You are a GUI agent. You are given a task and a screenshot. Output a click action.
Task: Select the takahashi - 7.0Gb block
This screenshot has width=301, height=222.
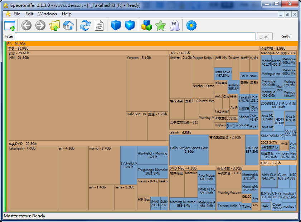click(x=33, y=178)
